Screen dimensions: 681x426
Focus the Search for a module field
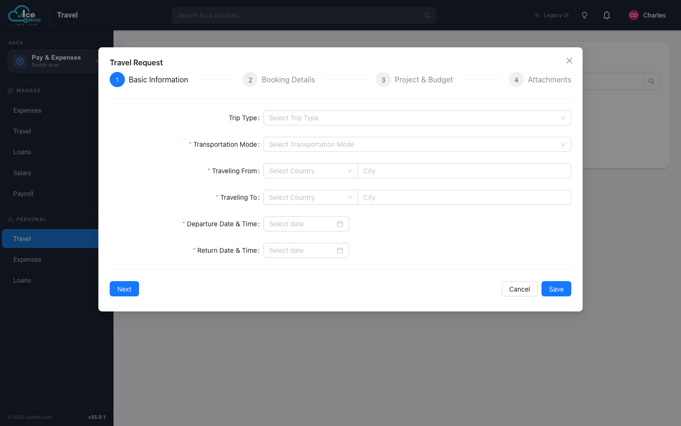pyautogui.click(x=304, y=15)
